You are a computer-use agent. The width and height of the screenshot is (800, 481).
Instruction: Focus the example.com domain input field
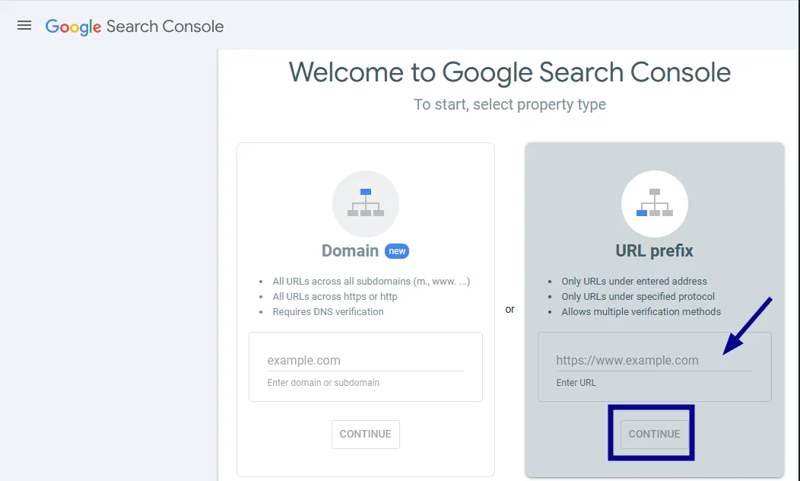click(x=365, y=361)
